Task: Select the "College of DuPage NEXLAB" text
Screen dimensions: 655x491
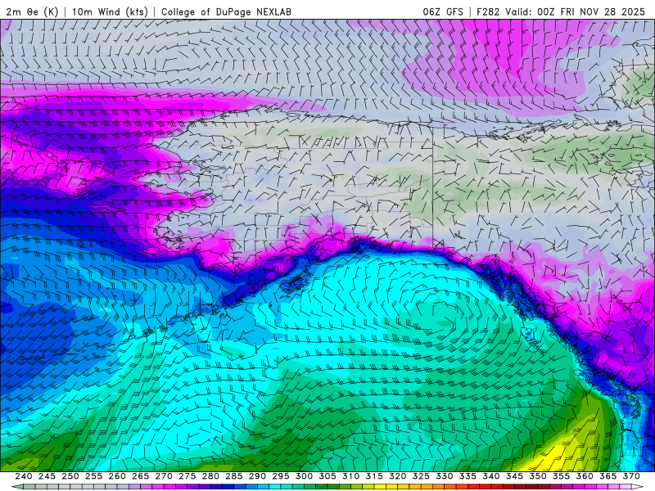Action: click(x=226, y=11)
